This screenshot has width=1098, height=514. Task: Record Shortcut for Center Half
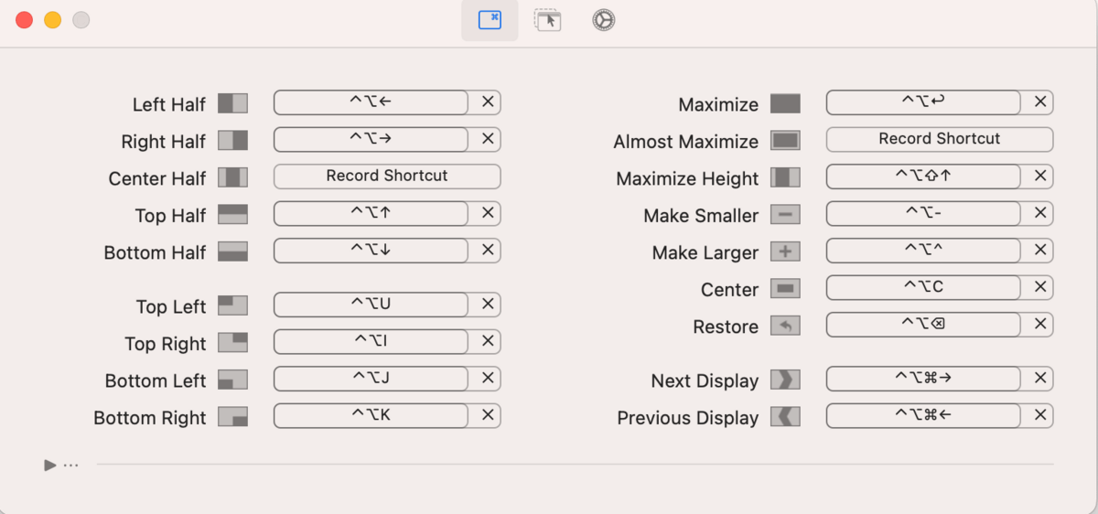click(x=387, y=176)
